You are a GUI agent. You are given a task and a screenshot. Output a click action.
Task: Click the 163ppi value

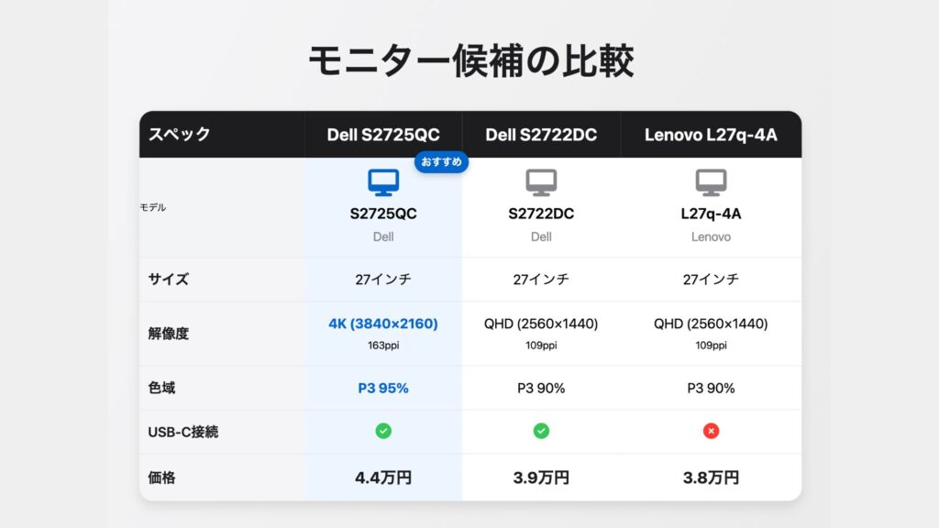383,346
